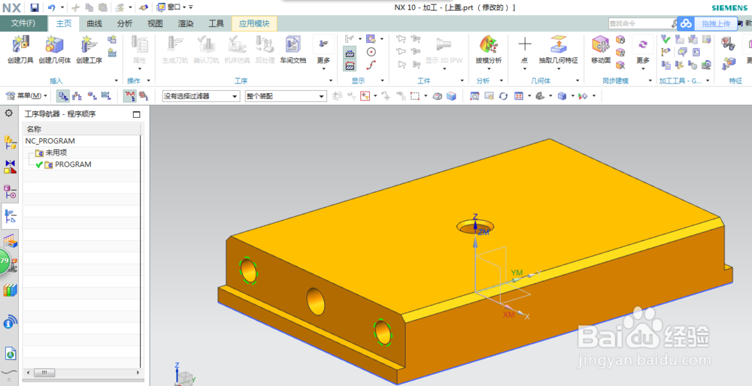Click the 移动面 (Move Face) icon
The width and height of the screenshot is (752, 386).
[x=600, y=50]
